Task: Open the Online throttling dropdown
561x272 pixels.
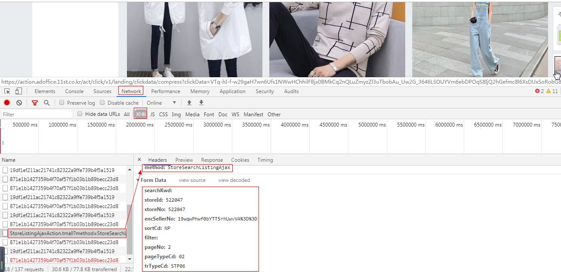Action: click(x=161, y=103)
